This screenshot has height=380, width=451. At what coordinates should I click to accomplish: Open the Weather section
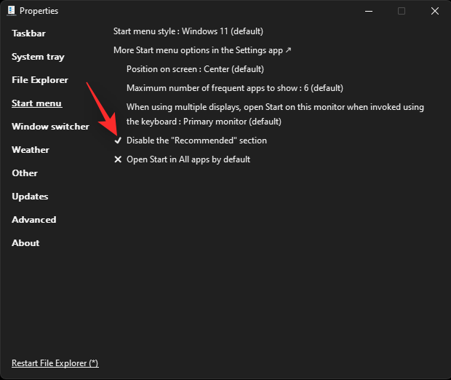[x=31, y=150]
